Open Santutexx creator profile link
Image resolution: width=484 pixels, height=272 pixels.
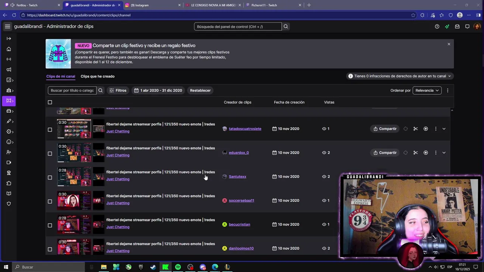[x=237, y=176]
